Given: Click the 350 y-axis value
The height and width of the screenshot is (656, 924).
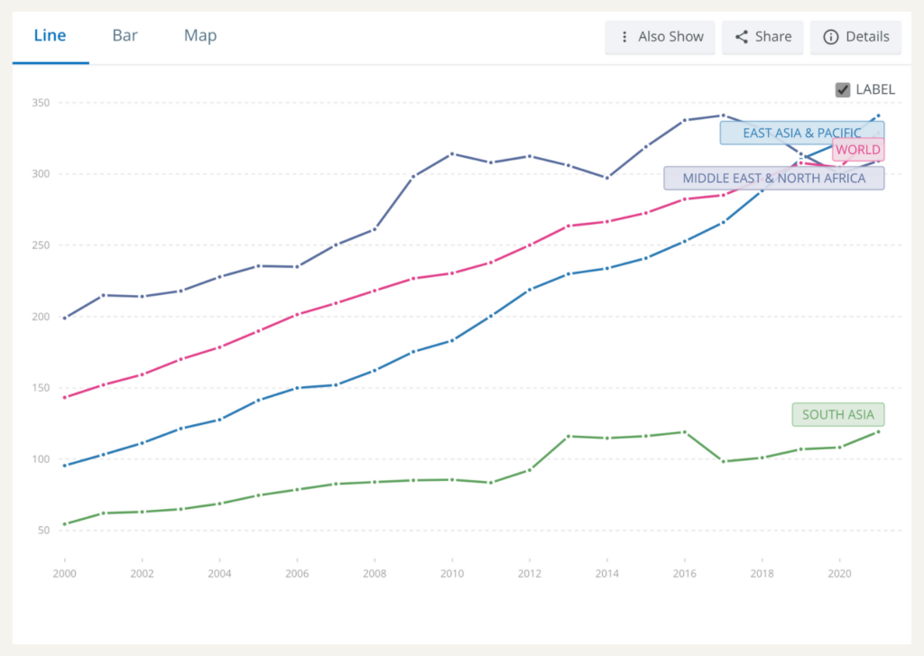Looking at the screenshot, I should click(x=42, y=103).
